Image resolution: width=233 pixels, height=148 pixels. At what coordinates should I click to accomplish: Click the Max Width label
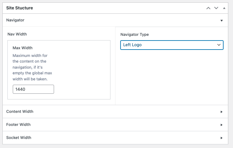[x=22, y=48]
